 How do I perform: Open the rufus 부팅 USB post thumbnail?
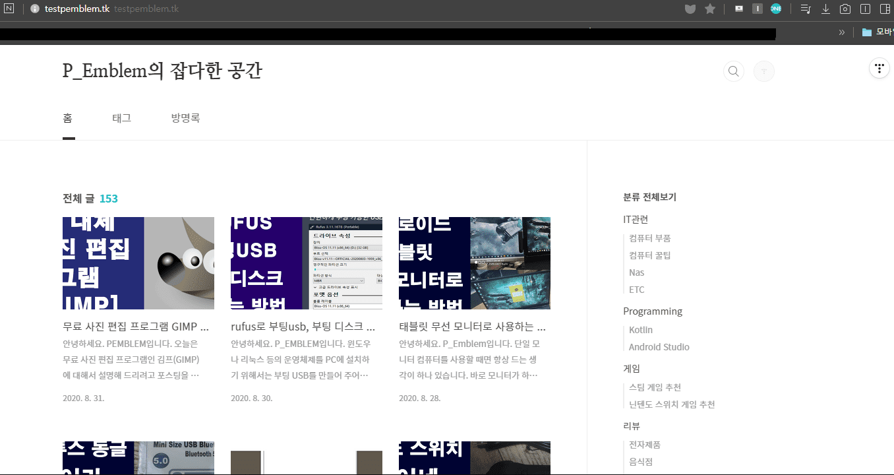[x=306, y=263]
